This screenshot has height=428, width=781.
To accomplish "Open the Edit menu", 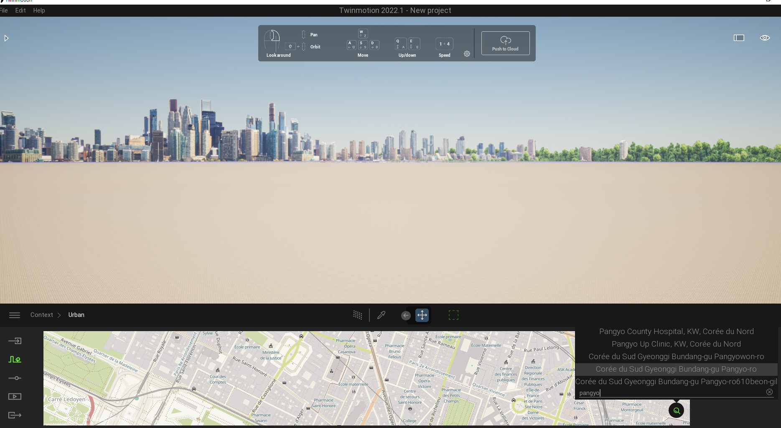I will pos(20,10).
